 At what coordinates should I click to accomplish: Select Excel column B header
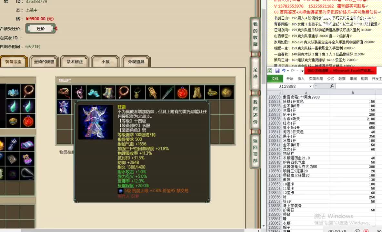[353, 93]
